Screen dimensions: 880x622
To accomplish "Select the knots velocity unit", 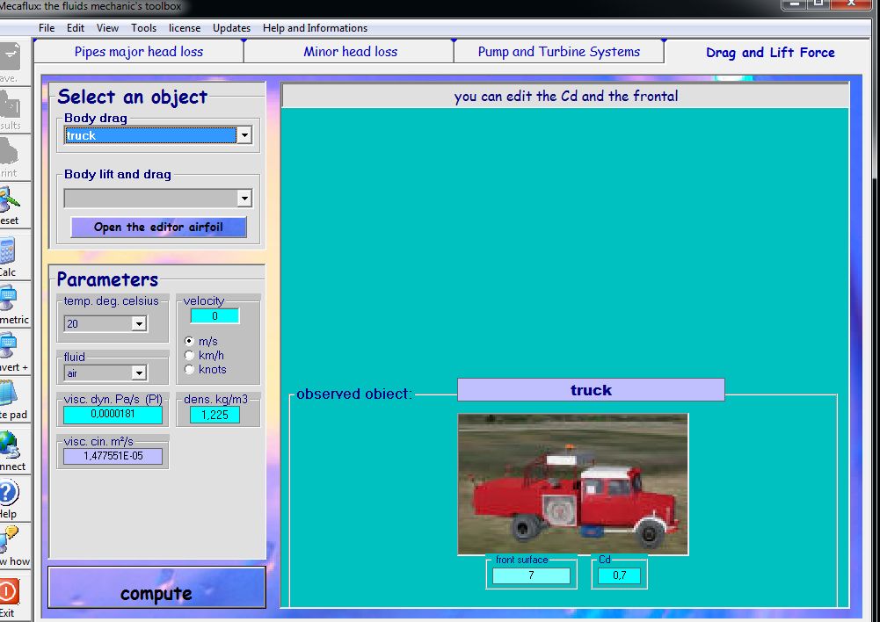I will (189, 369).
